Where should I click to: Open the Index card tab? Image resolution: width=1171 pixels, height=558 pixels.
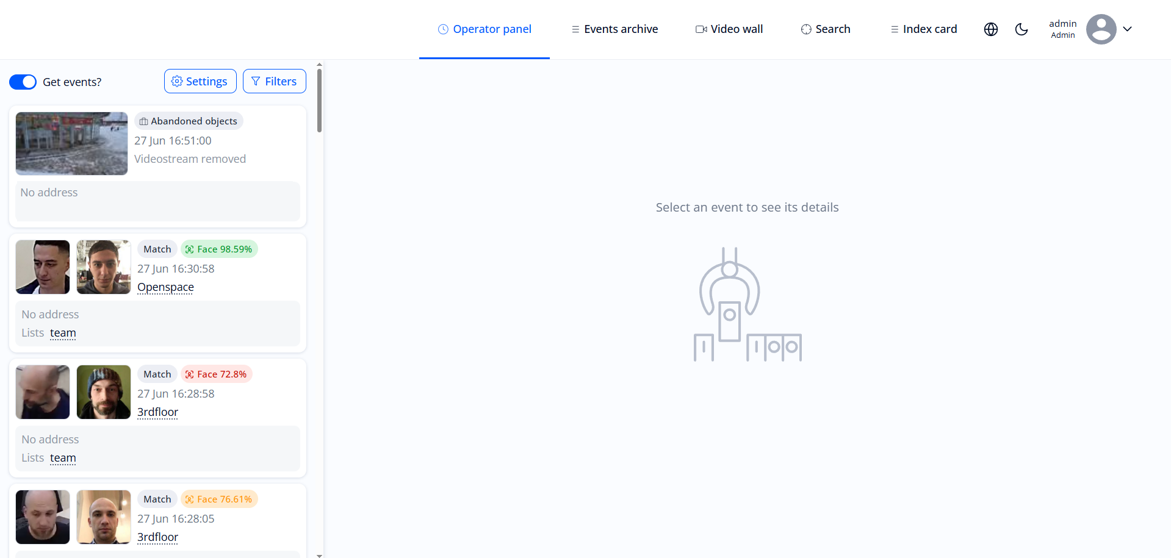(x=924, y=29)
